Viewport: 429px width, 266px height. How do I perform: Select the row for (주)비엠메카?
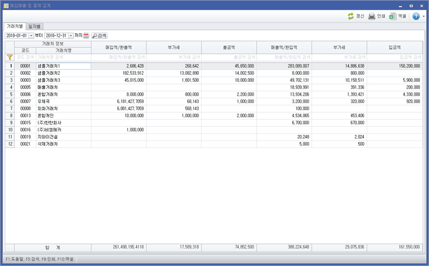point(63,129)
